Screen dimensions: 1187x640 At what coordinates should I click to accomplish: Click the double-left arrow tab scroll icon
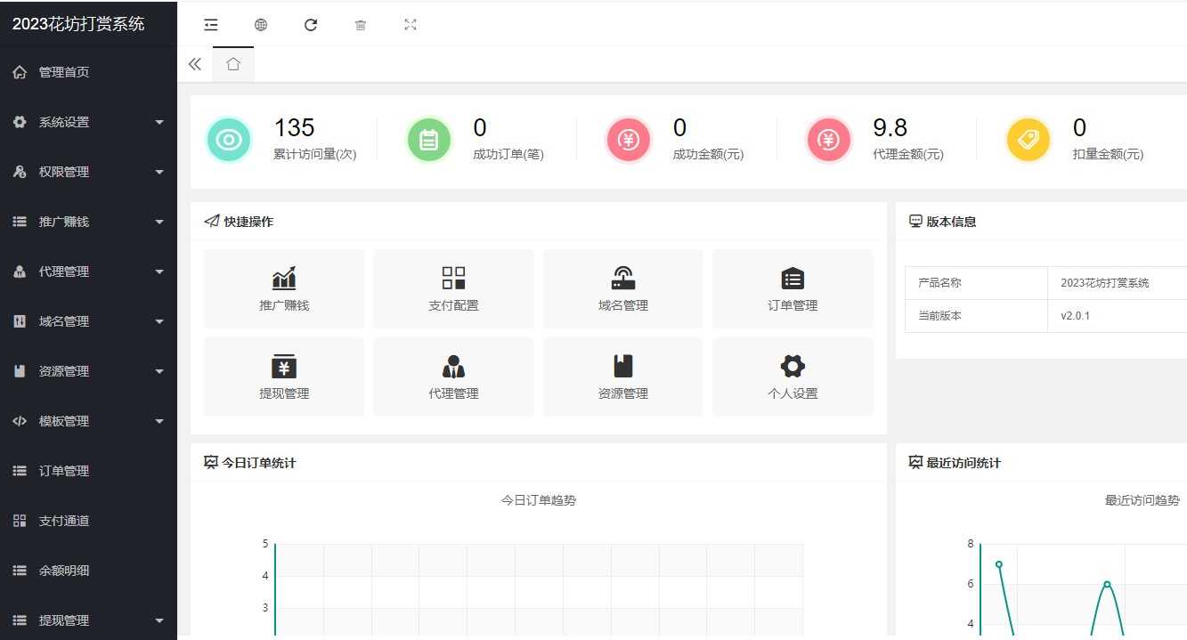(x=195, y=64)
